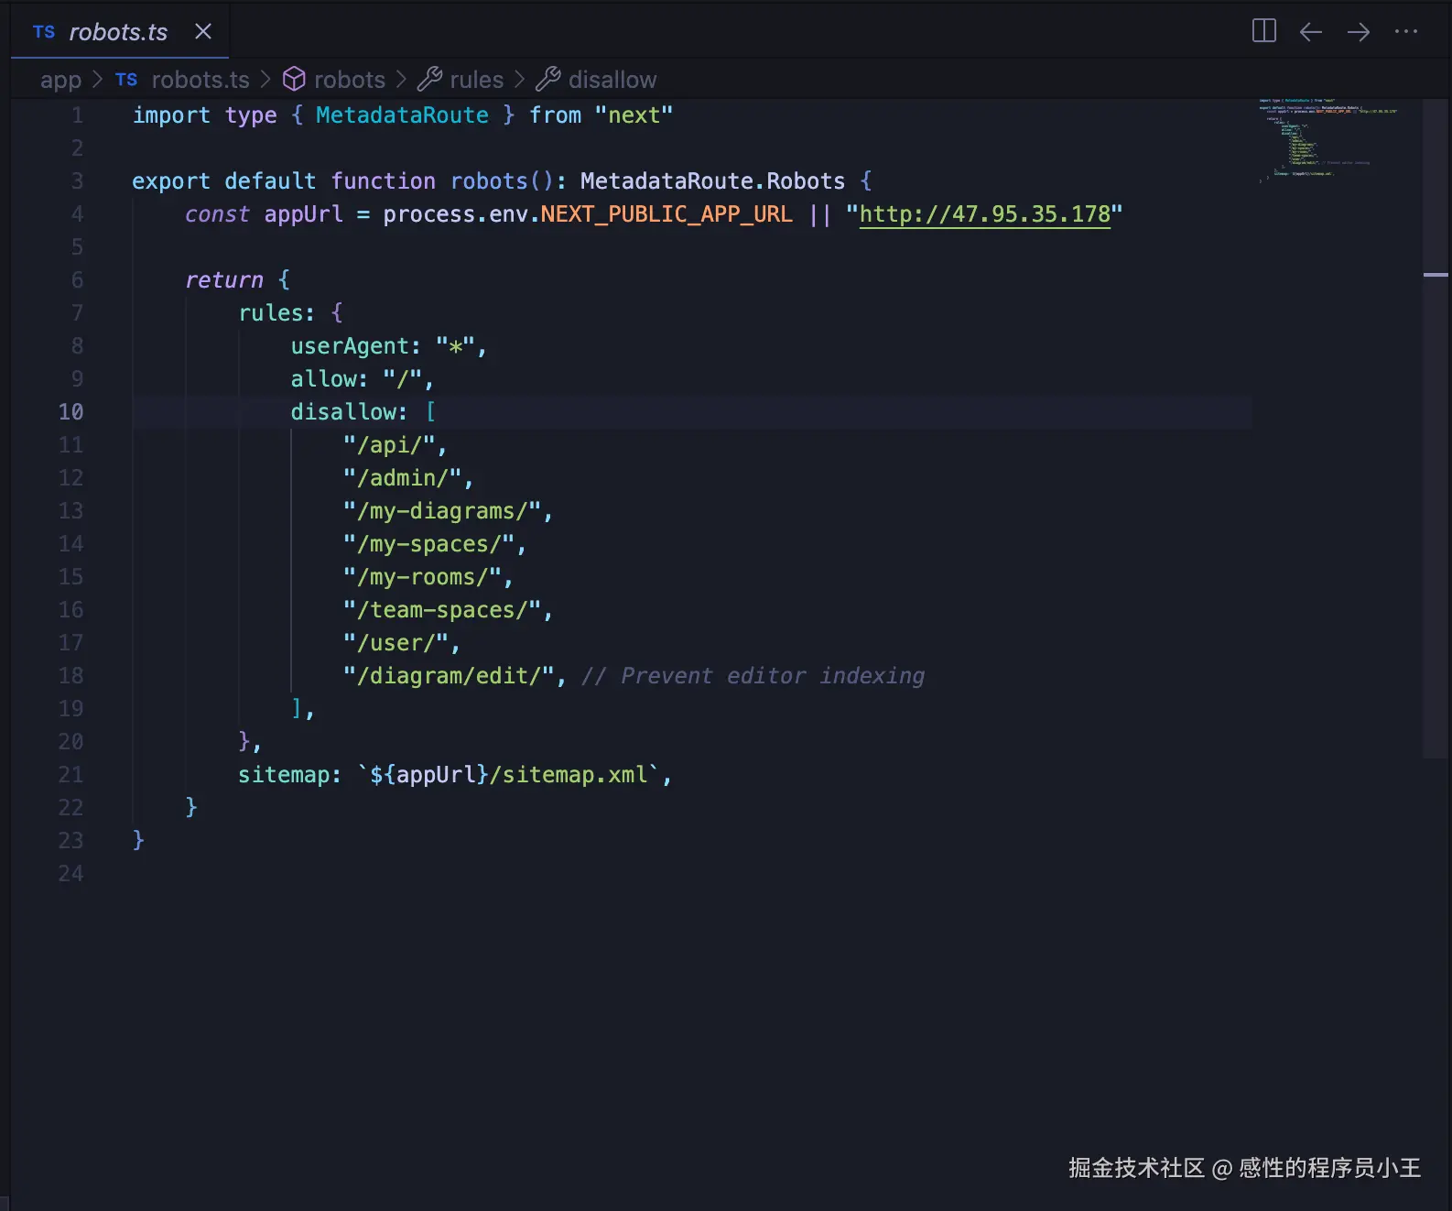This screenshot has width=1452, height=1211.
Task: Click the robots.ts breadcrumb segment
Action: tap(200, 81)
